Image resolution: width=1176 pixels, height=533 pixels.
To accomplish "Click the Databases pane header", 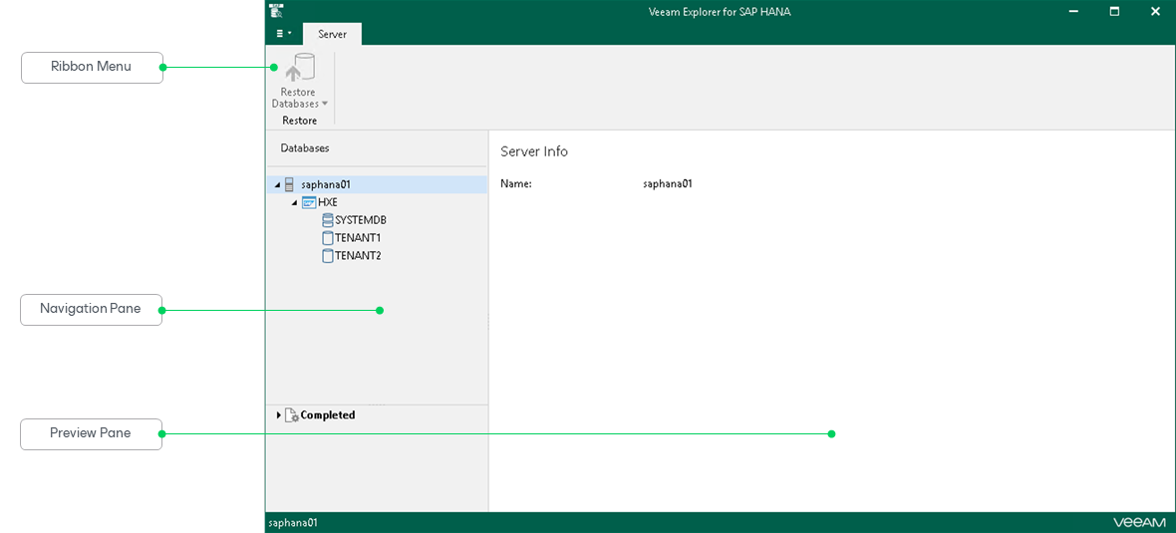I will pyautogui.click(x=305, y=148).
